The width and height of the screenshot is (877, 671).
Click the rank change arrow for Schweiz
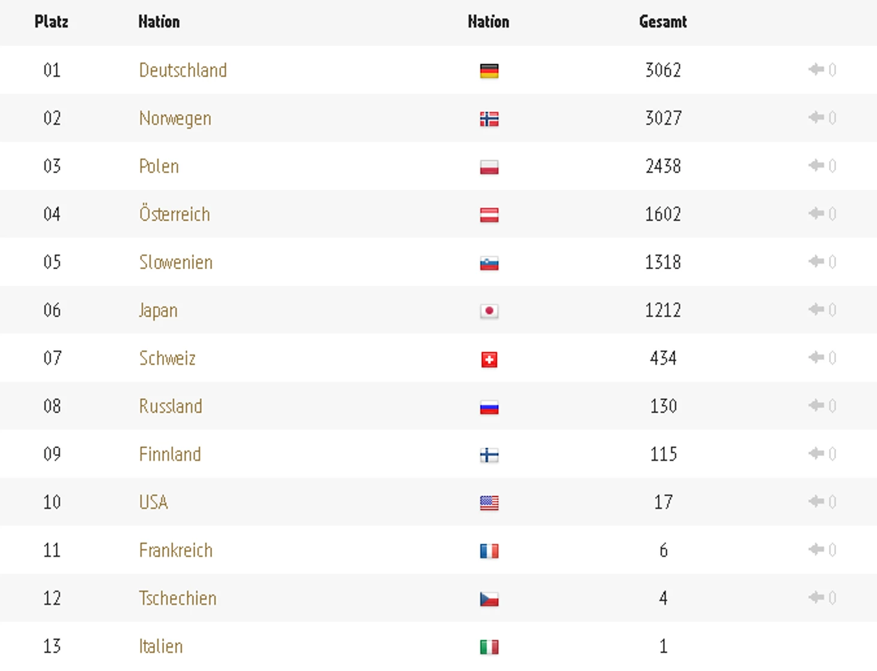(x=816, y=358)
